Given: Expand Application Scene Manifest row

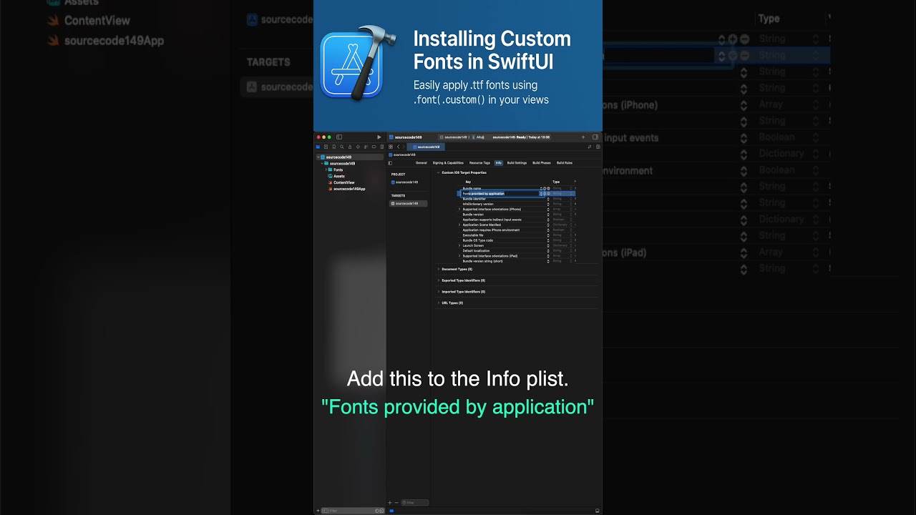Looking at the screenshot, I should 459,225.
